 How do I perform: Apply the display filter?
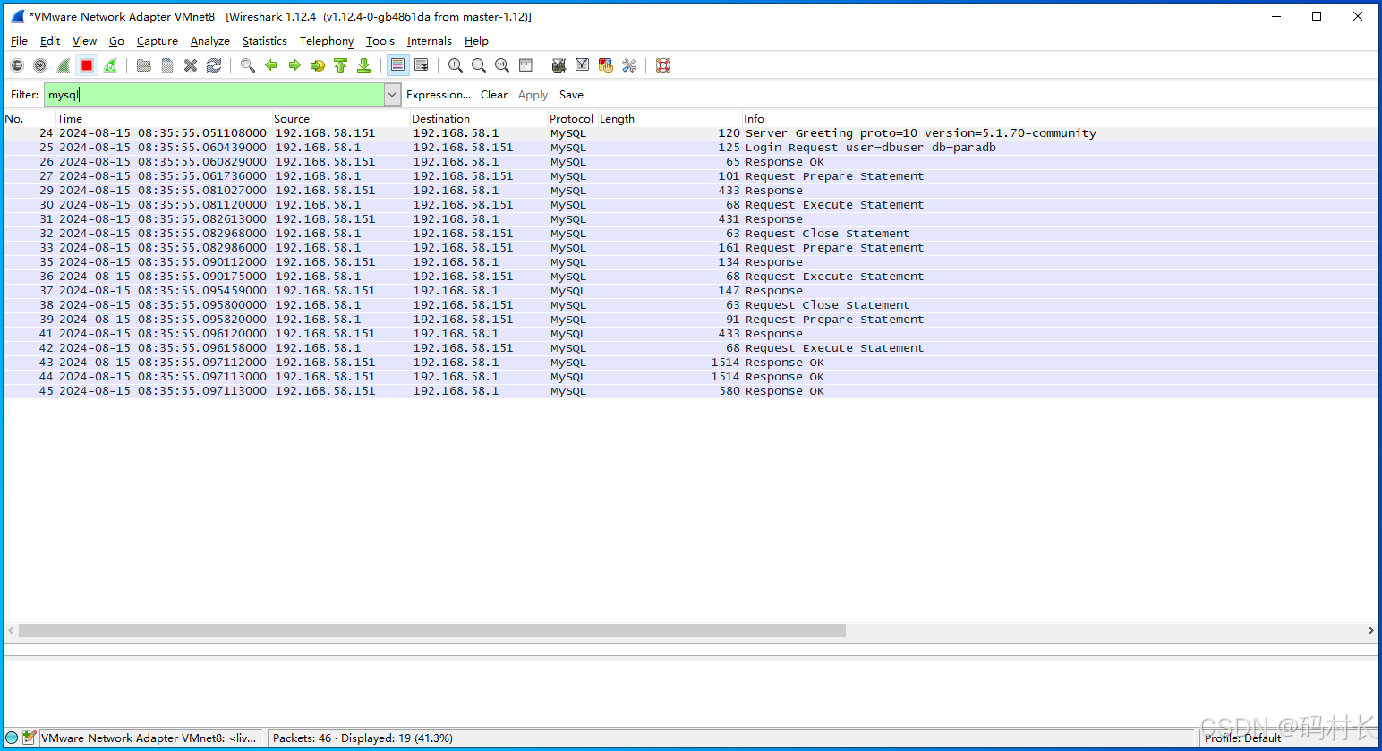click(x=533, y=95)
